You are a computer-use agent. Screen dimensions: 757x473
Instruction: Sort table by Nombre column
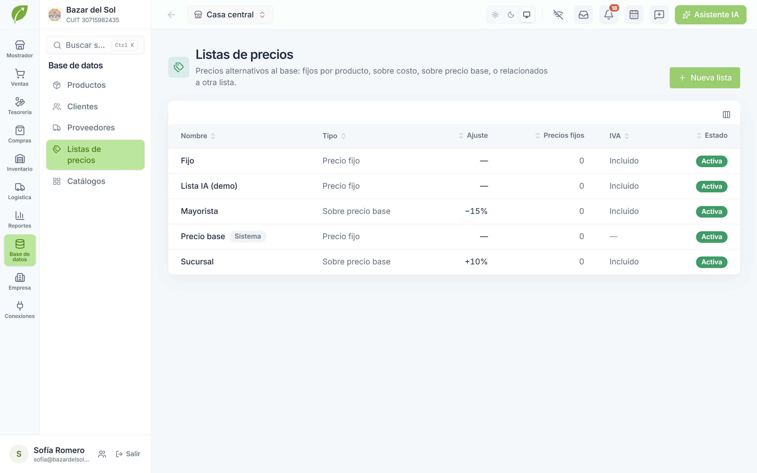click(x=198, y=136)
